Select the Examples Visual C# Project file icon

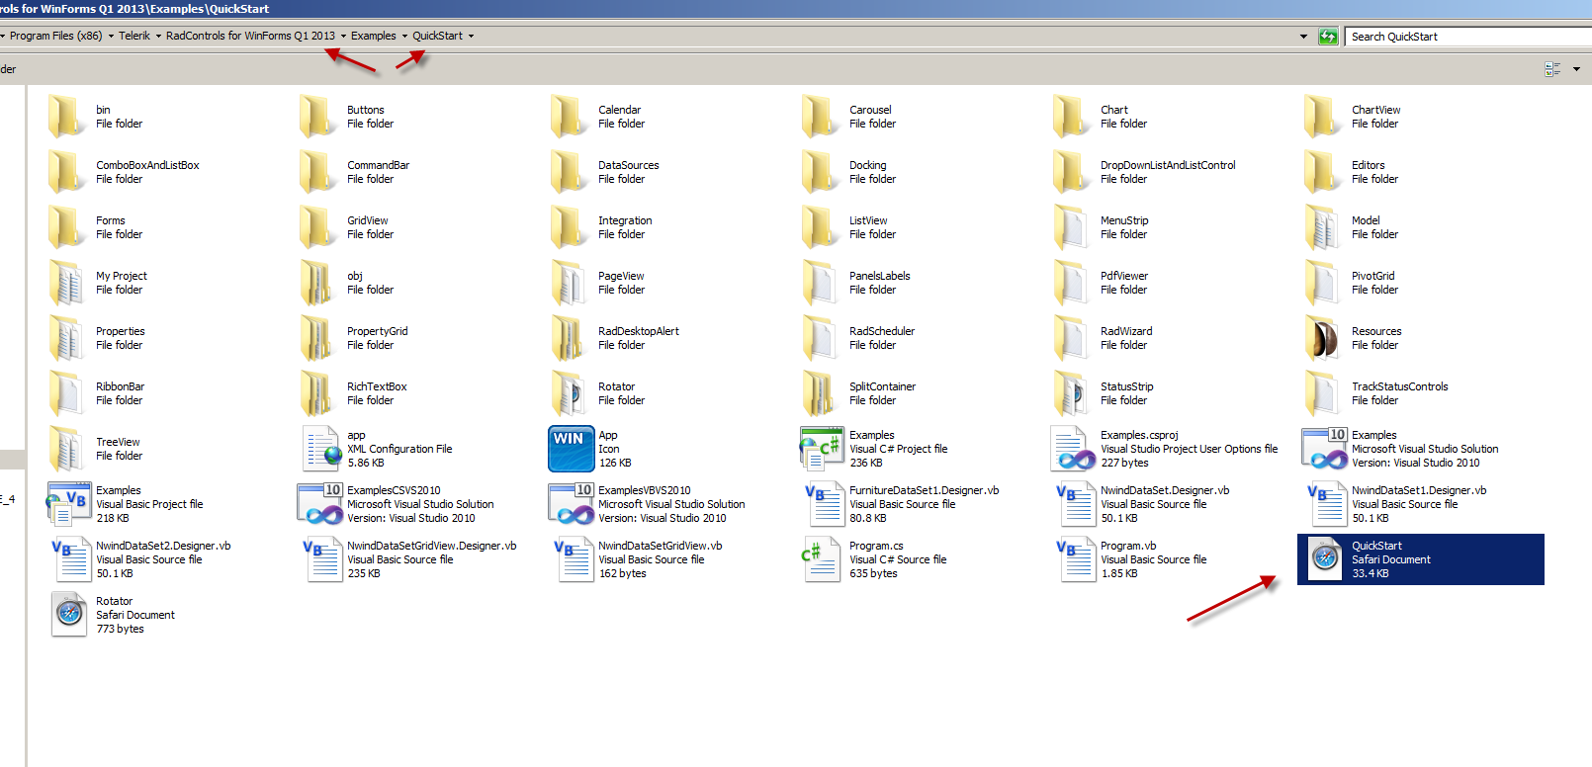point(822,449)
